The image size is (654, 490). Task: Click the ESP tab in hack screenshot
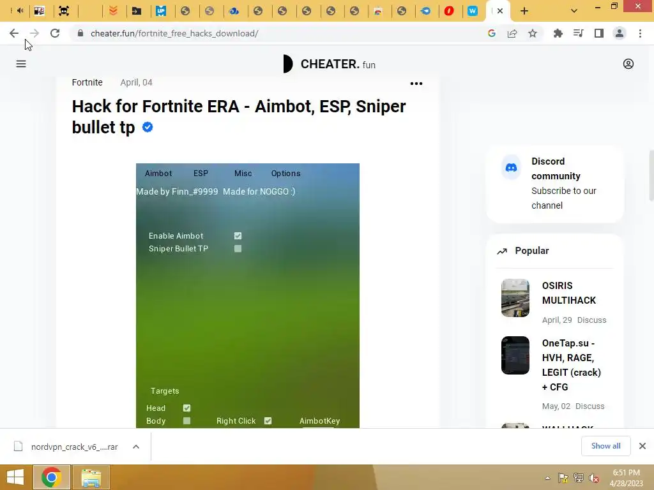point(201,174)
